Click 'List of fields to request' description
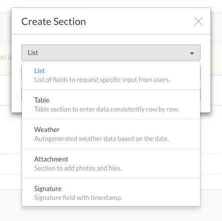The image size is (222, 221). 102,79
